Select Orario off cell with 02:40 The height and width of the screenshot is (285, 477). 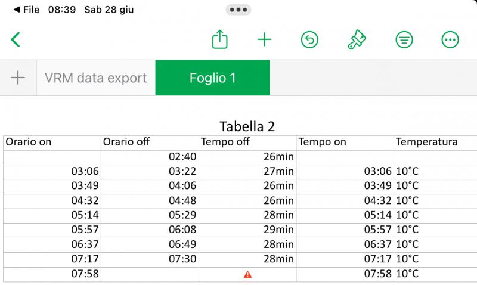[150, 157]
